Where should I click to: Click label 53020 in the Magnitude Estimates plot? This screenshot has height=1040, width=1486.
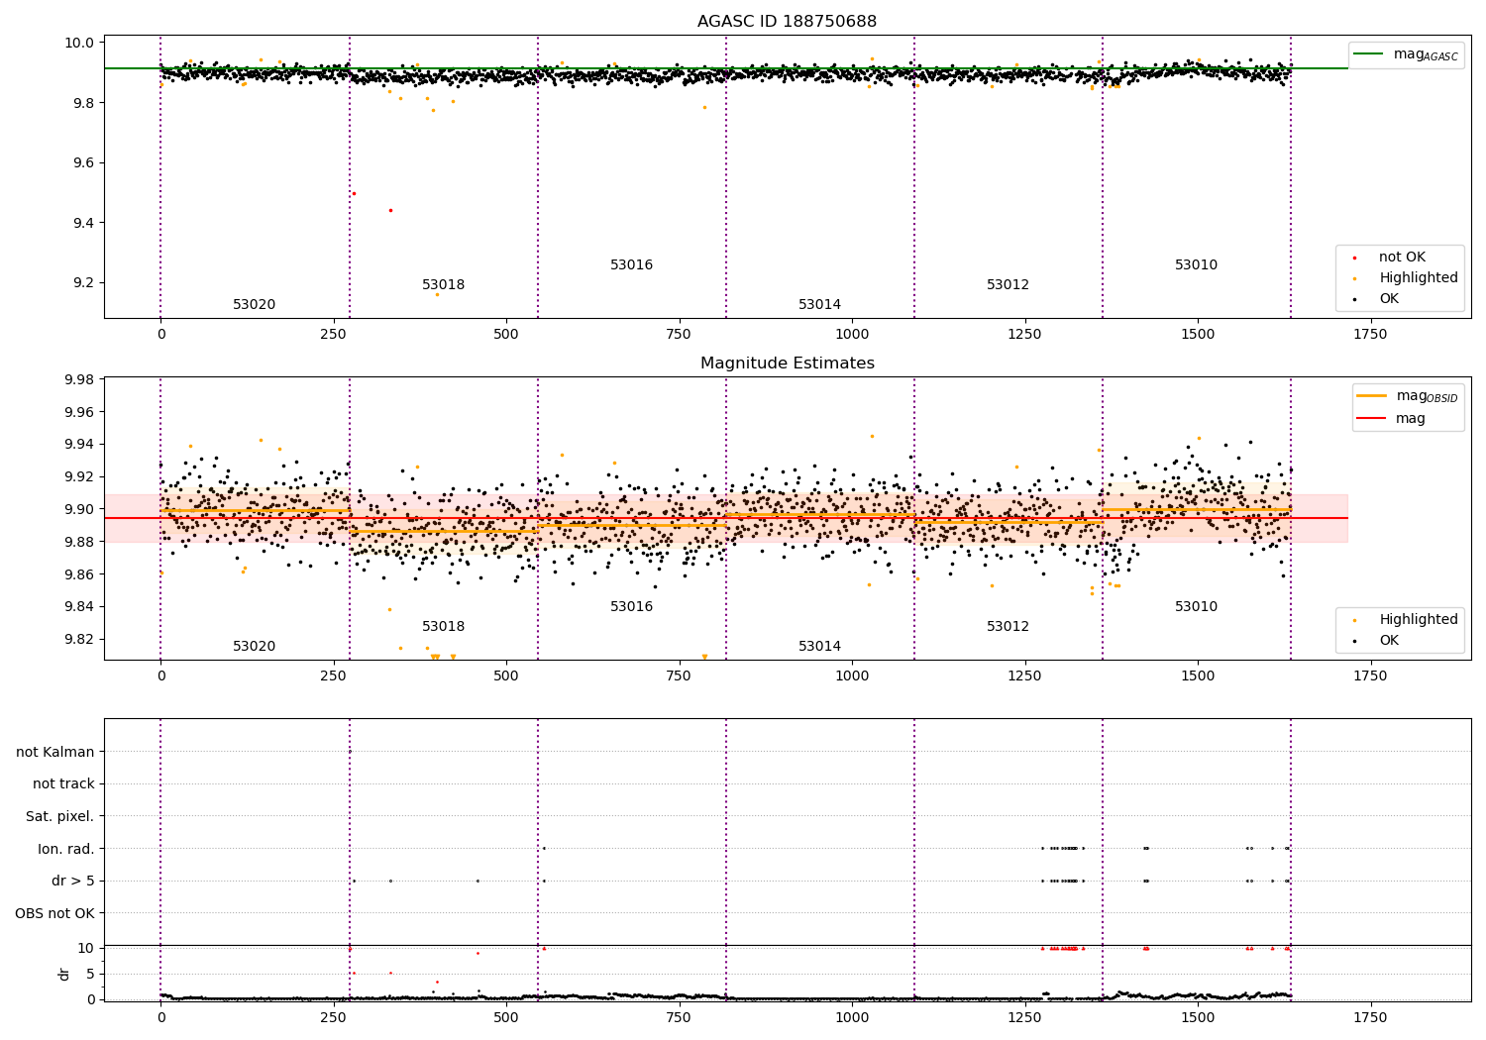pyautogui.click(x=255, y=647)
